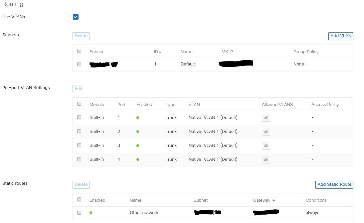Click Delete above the Subnets table

coord(81,36)
